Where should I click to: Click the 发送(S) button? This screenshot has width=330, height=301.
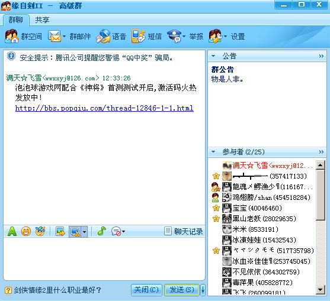click(182, 290)
